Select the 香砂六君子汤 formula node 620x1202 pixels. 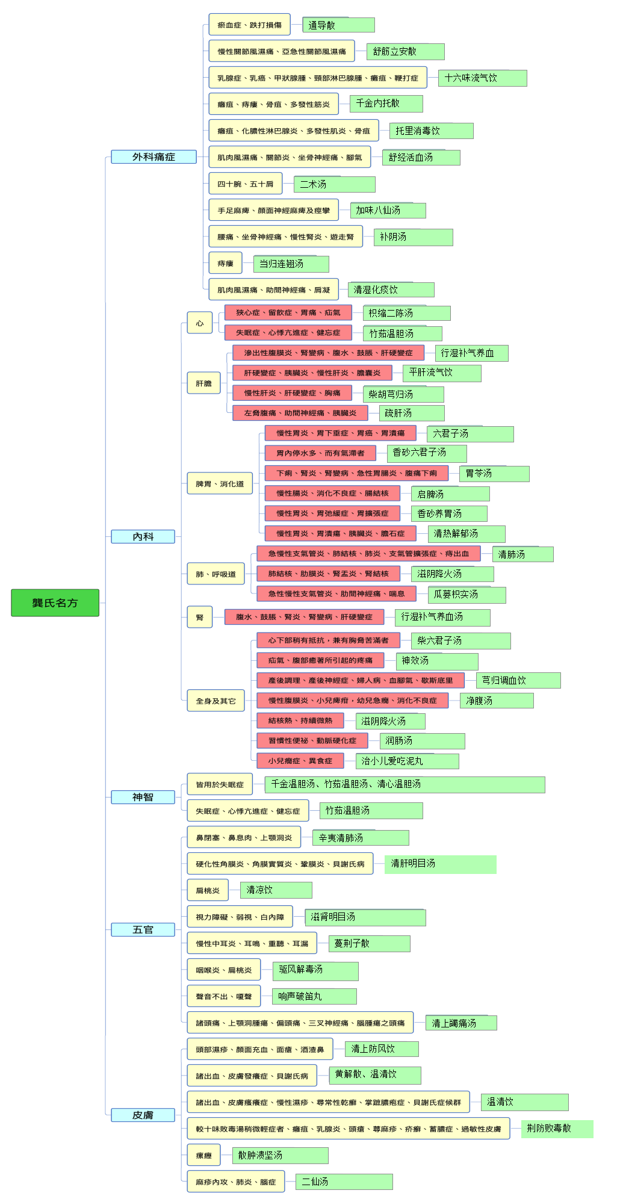tap(427, 453)
